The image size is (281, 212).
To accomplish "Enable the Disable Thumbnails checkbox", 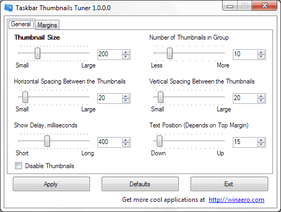I will pyautogui.click(x=18, y=166).
